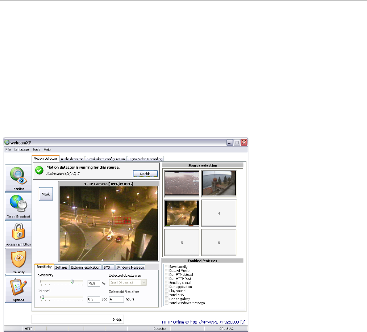Click the Source selection header
The image size is (367, 332).
point(203,165)
